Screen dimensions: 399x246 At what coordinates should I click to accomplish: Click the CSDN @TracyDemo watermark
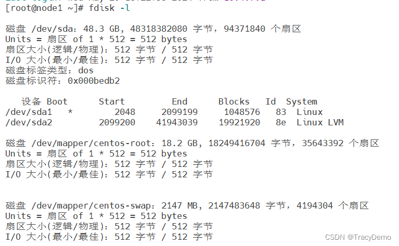pyautogui.click(x=358, y=237)
